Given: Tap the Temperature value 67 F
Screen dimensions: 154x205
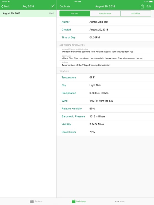Looking at the screenshot, I should pos(92,77).
